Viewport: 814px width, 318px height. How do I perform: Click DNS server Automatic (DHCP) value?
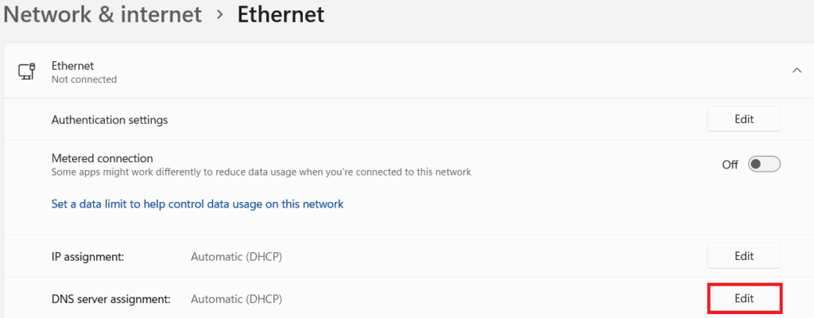click(237, 299)
